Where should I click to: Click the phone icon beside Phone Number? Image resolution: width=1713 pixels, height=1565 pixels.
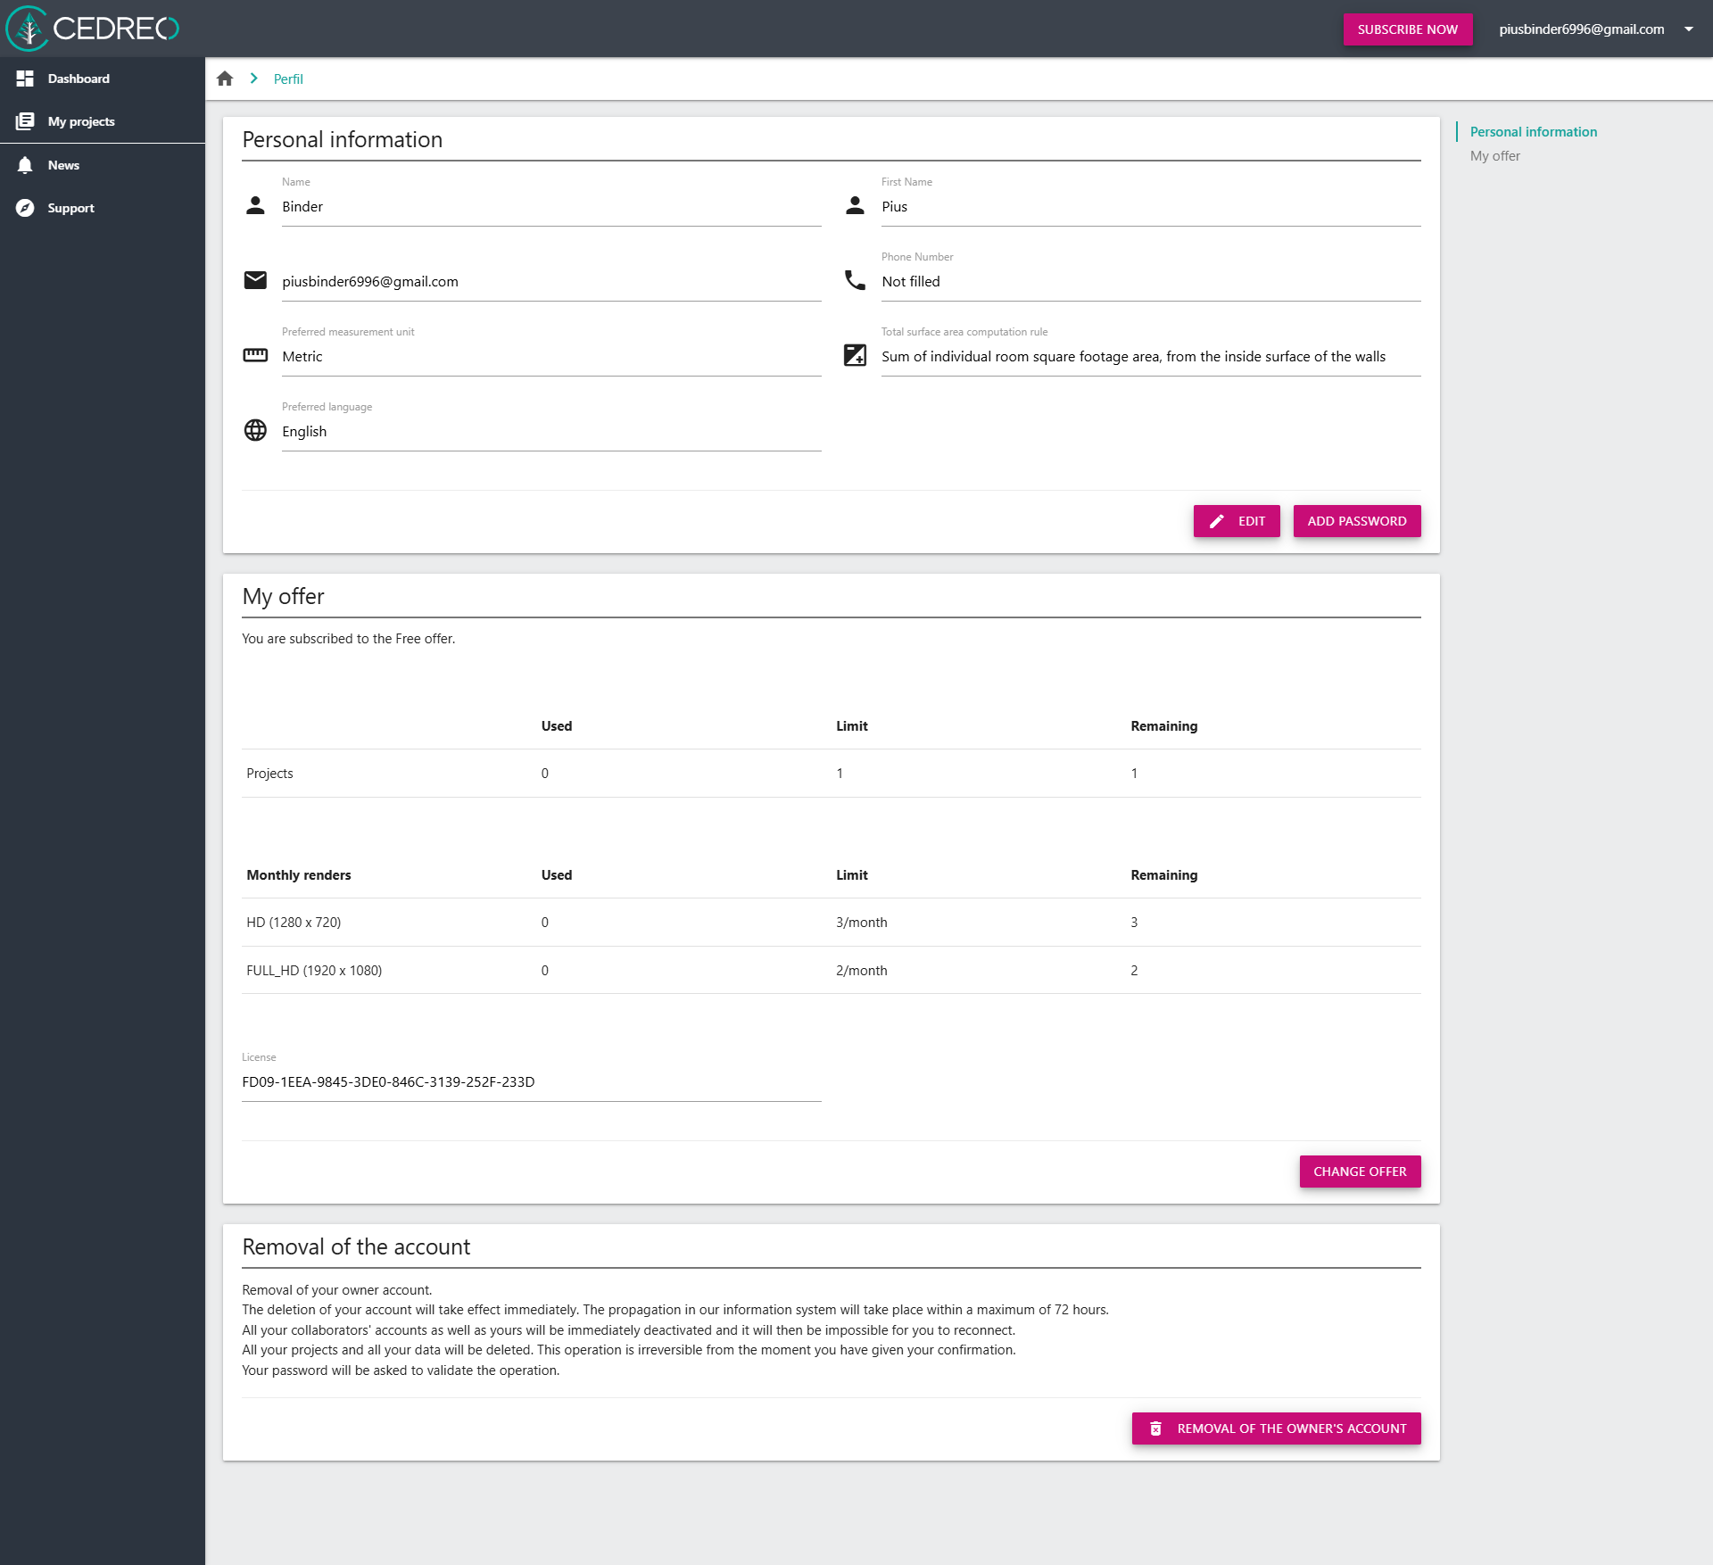(855, 280)
